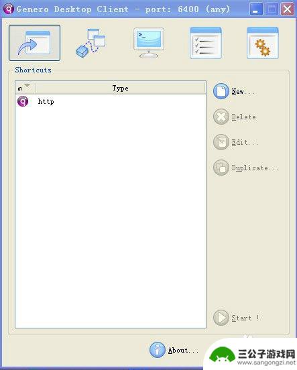Sort list by the Type column header
Image resolution: width=297 pixels, height=370 pixels.
click(121, 88)
